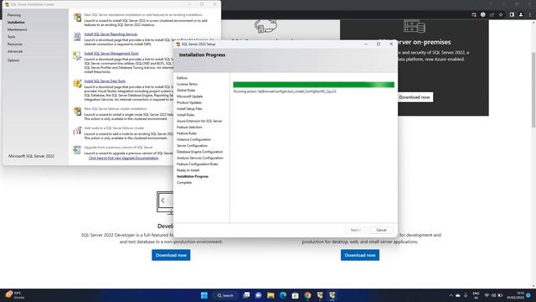Click the Microsoft Update step
This screenshot has height=302, width=536.
[190, 96]
